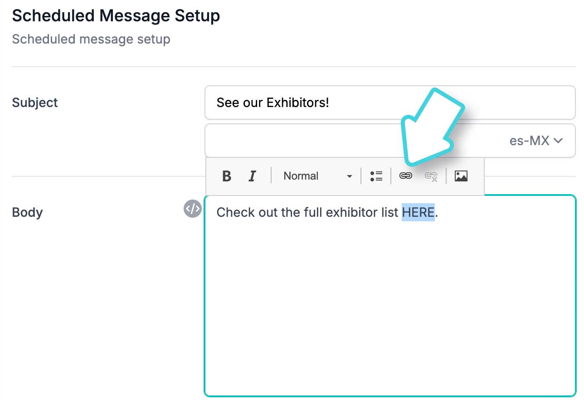Apply italic formatting to selected text
The width and height of the screenshot is (584, 400).
252,176
